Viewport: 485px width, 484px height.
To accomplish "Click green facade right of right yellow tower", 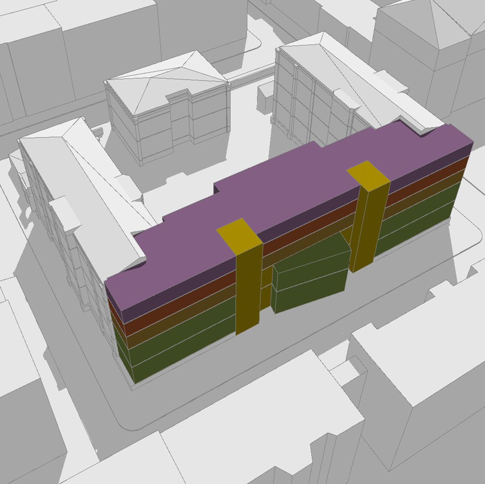I will coord(420,218).
